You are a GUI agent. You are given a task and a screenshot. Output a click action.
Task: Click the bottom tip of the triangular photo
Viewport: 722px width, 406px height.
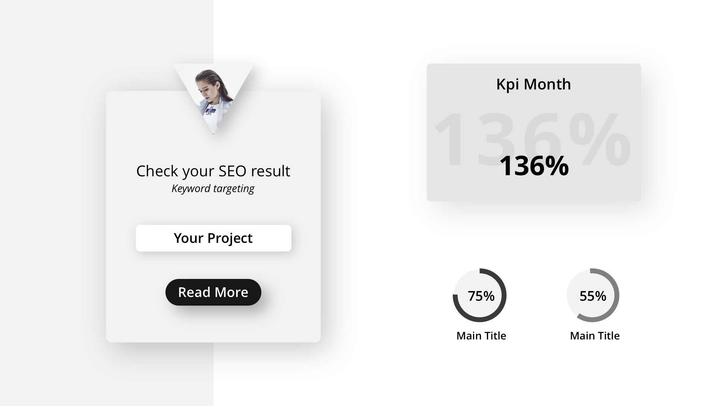click(213, 131)
